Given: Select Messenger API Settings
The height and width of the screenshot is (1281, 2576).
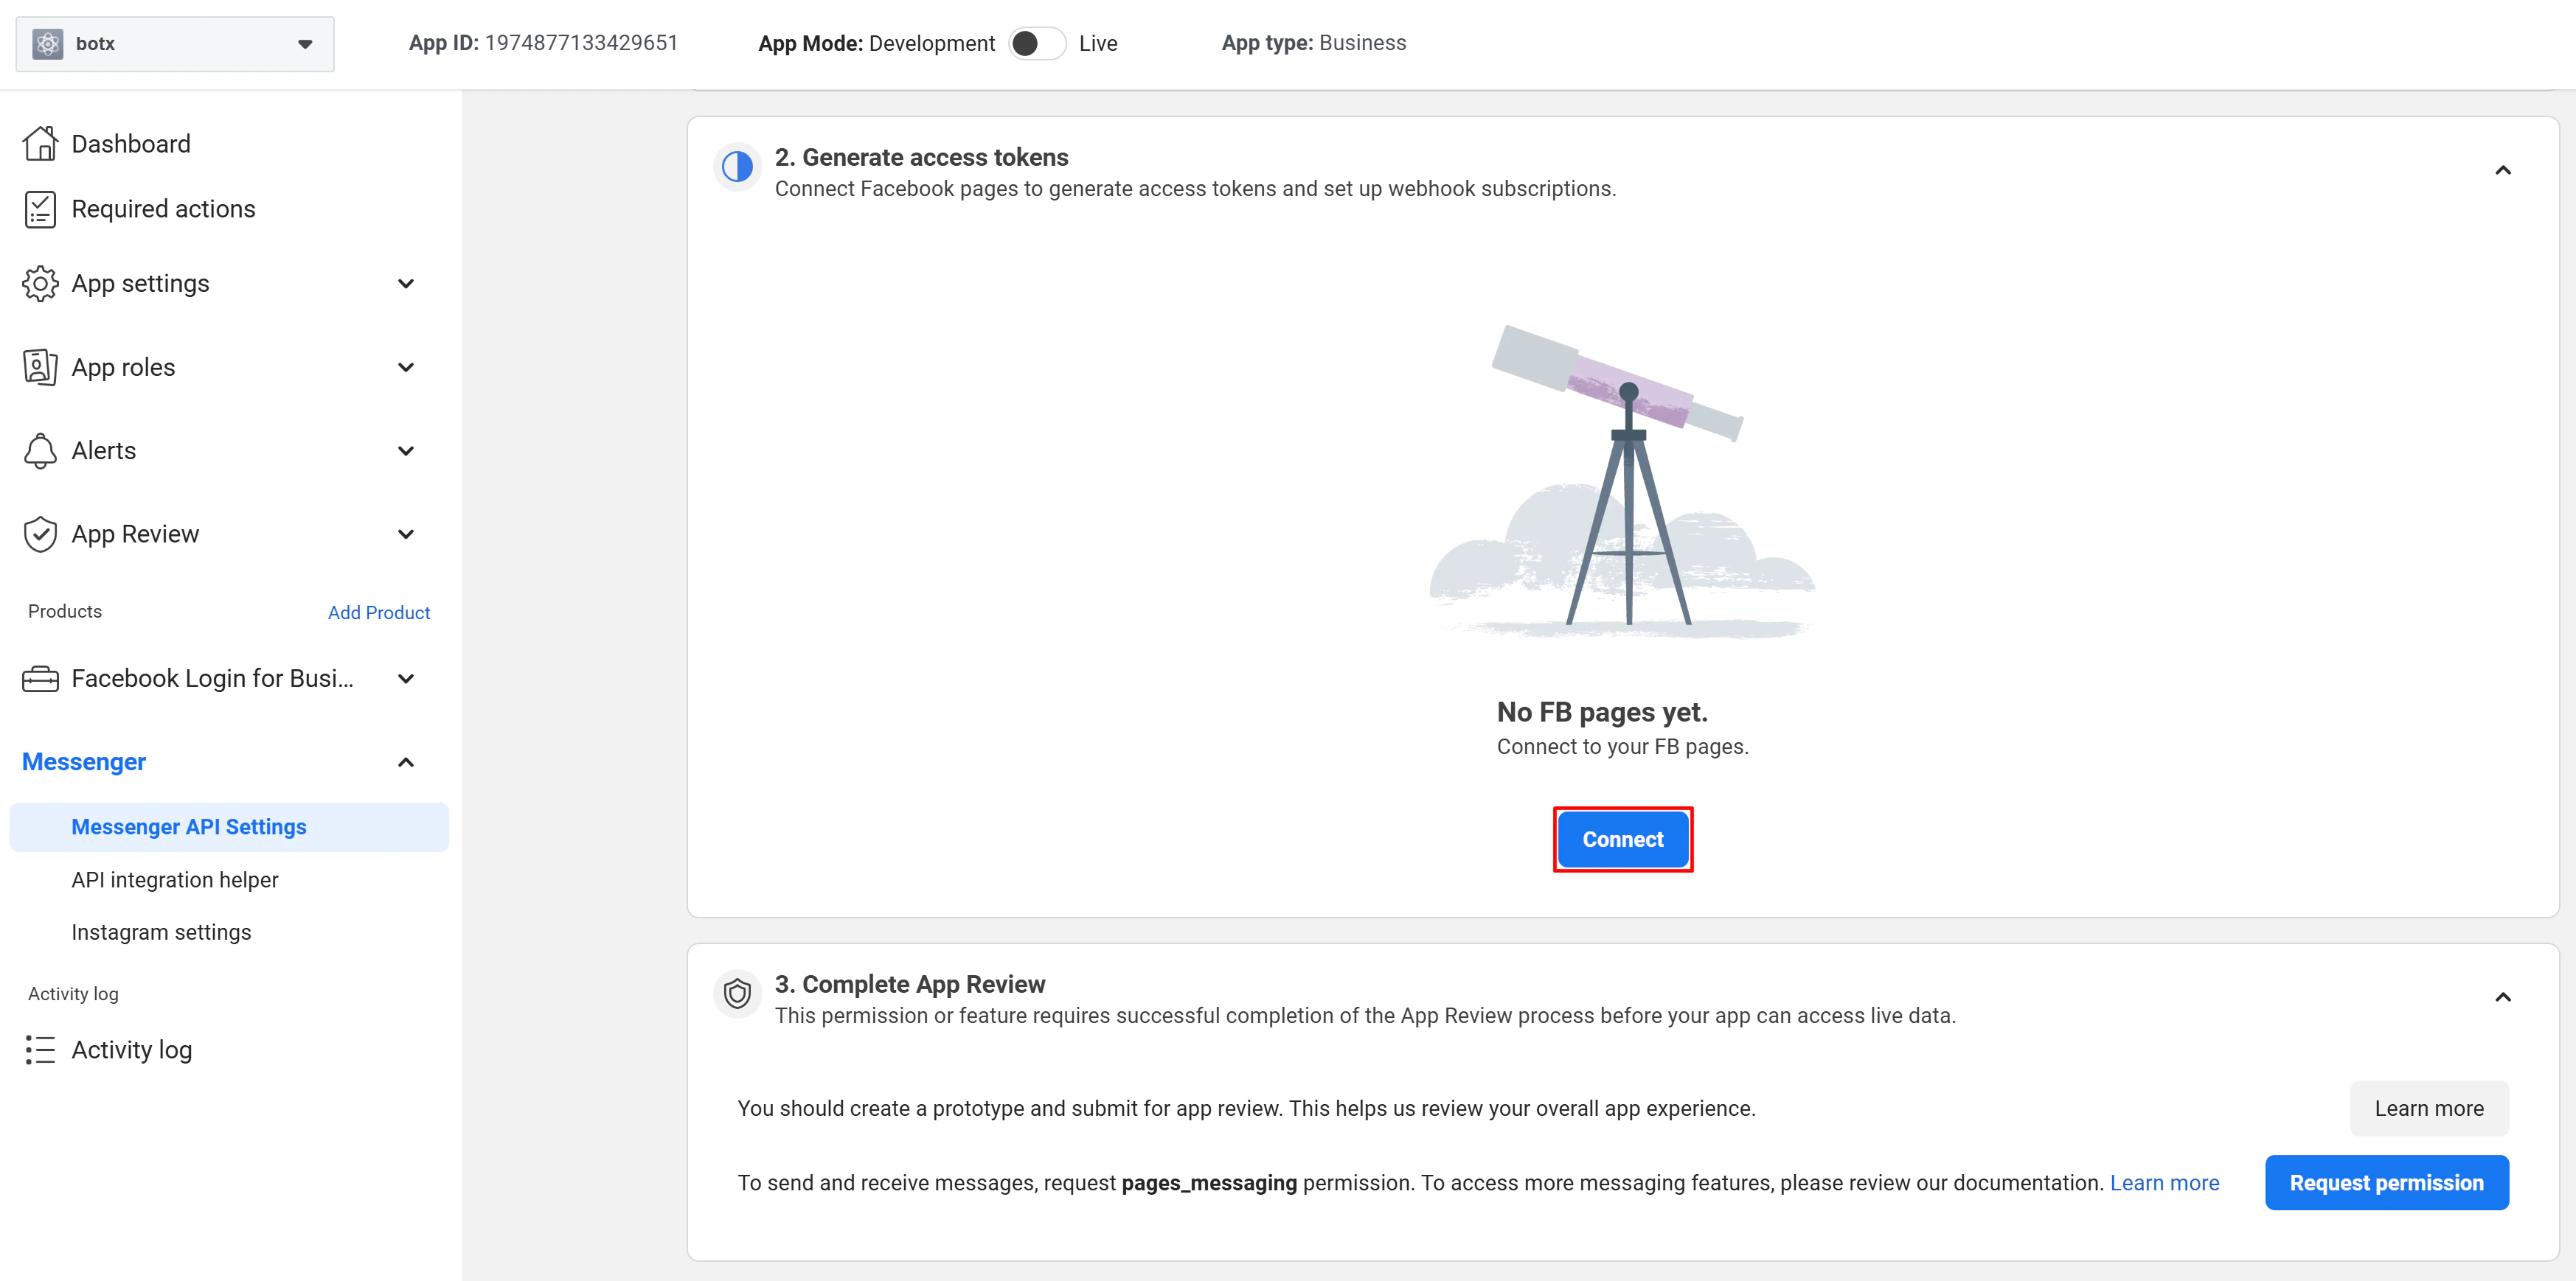Looking at the screenshot, I should 229,828.
